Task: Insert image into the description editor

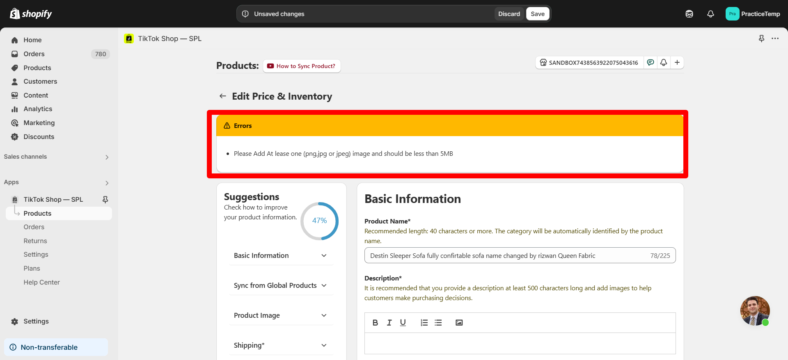Action: point(459,323)
